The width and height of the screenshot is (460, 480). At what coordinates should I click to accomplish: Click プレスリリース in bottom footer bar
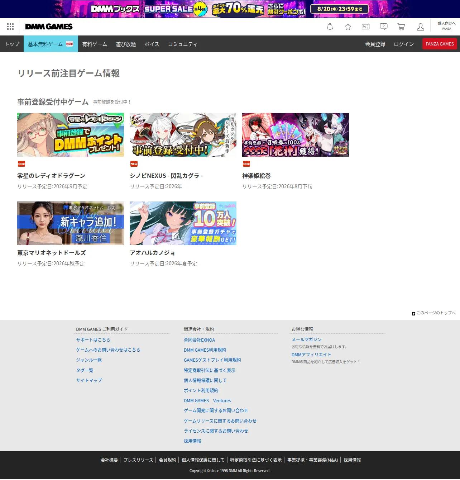(138, 460)
